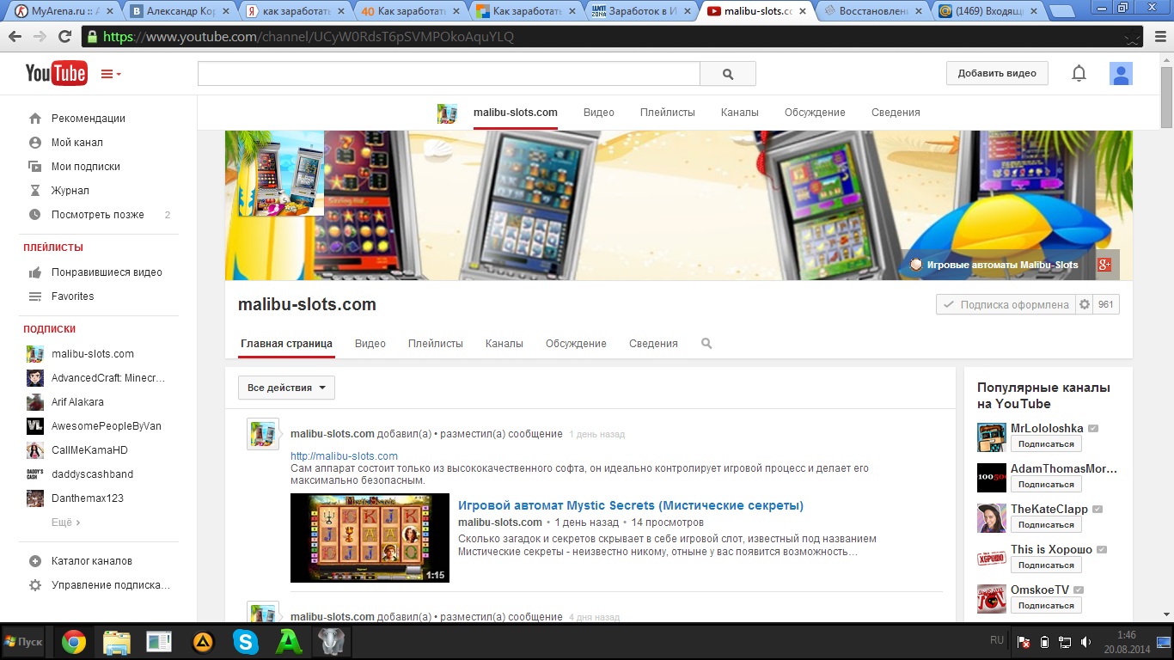Click the volume icon in system tray
The width and height of the screenshot is (1174, 660).
click(x=1085, y=642)
